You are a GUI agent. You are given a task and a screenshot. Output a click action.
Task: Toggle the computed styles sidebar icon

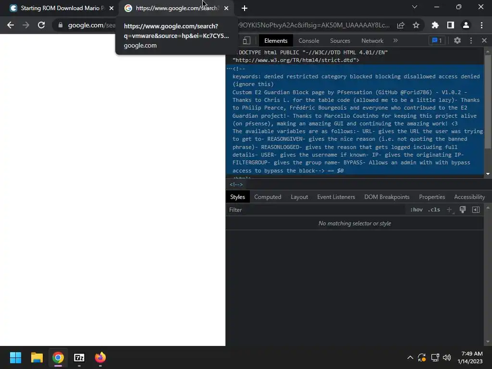[x=476, y=209]
